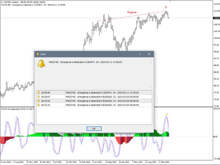The height and width of the screenshot is (165, 220).
Task: Click the bell icon beside the 18:55:06 entry
Action: pyautogui.click(x=39, y=93)
